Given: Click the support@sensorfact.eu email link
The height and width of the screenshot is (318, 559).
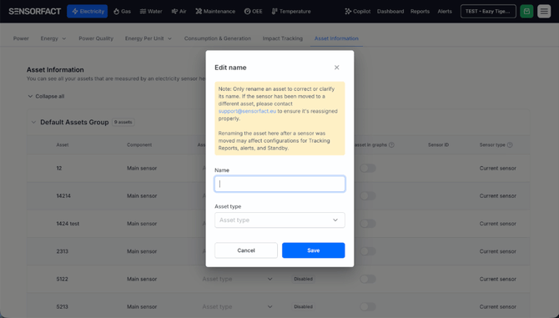Looking at the screenshot, I should pos(247,111).
